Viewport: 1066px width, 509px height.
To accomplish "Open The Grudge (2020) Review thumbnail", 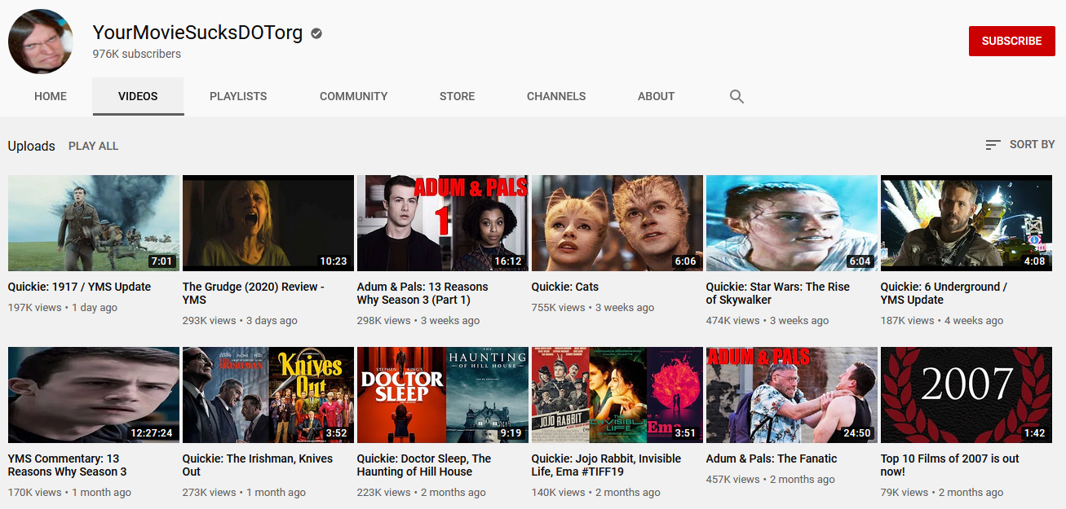I will (268, 223).
